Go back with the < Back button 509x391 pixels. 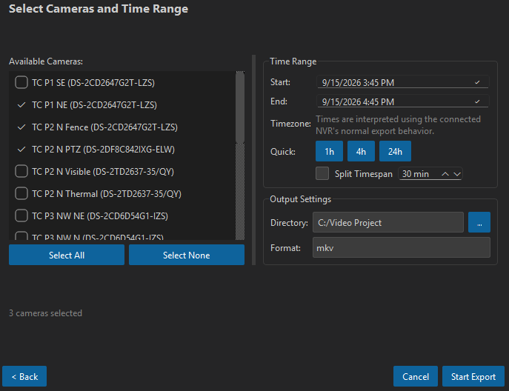24,376
